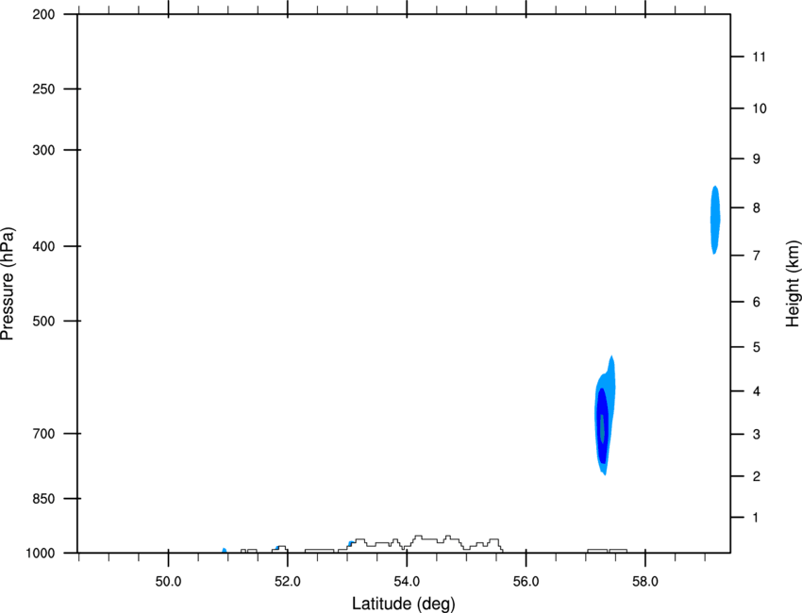Click the 8 km height label
The height and width of the screenshot is (613, 802).
(x=757, y=208)
